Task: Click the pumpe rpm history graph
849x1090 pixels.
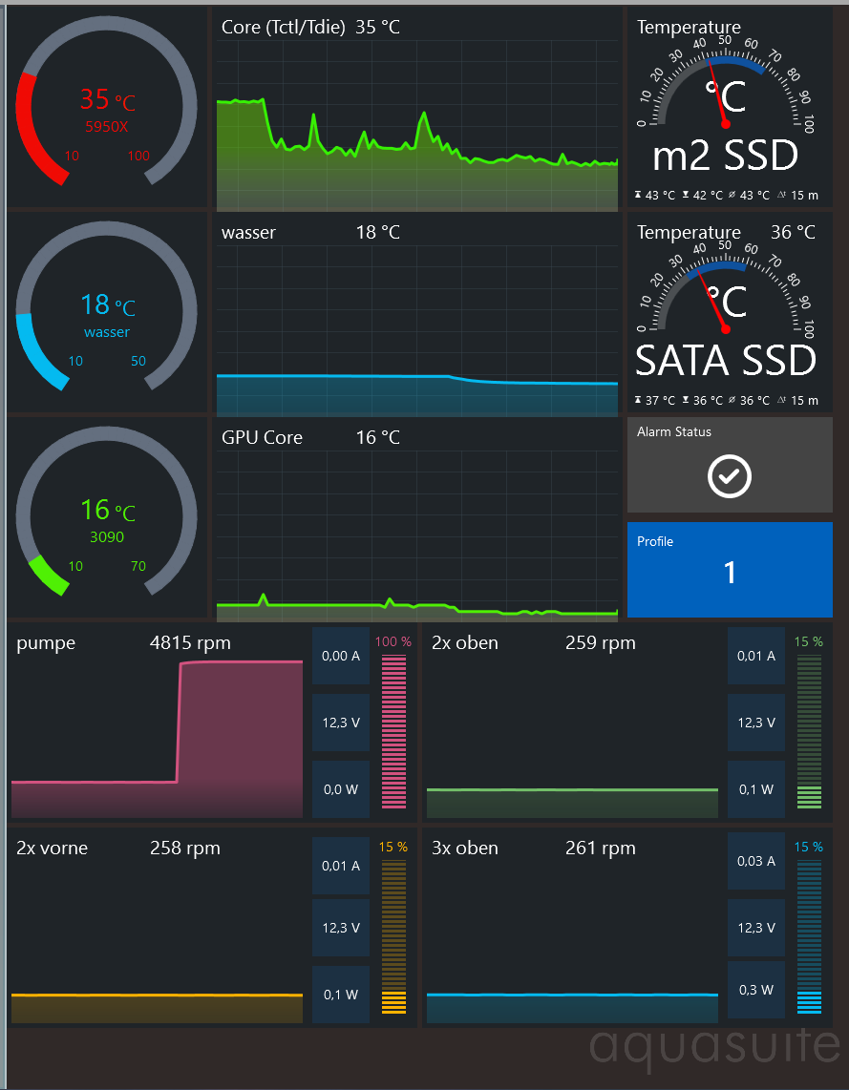Action: pos(158,738)
